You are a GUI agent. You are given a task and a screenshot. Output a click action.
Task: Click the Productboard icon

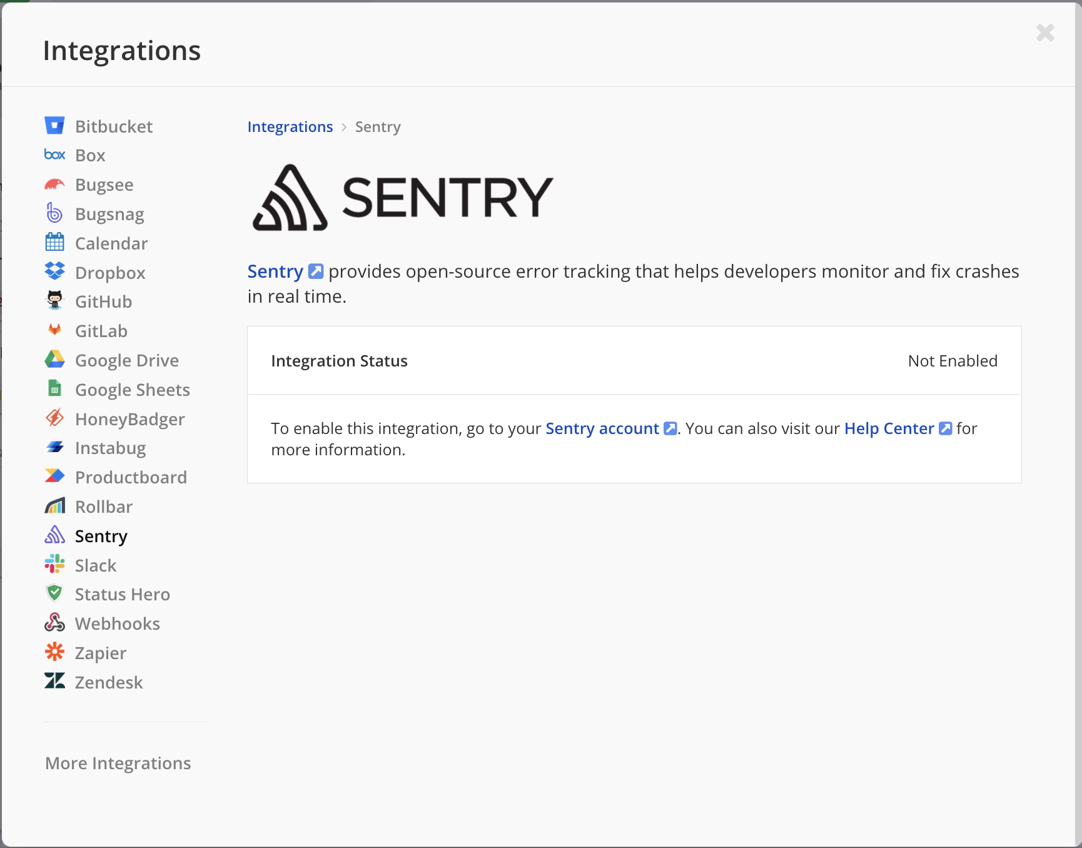[54, 476]
